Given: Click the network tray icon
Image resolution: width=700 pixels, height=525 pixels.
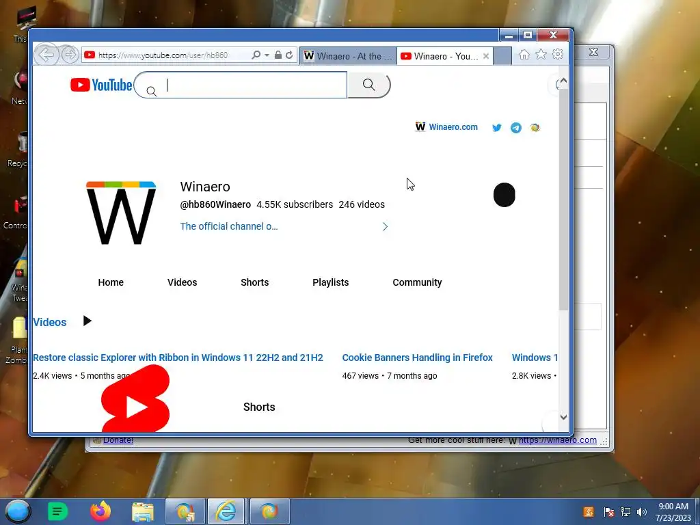Looking at the screenshot, I should 625,512.
